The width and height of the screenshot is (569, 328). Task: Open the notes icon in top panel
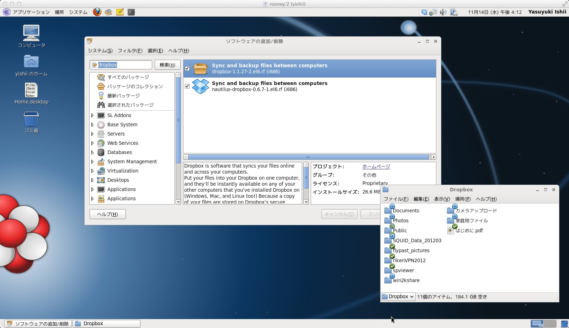(x=120, y=12)
